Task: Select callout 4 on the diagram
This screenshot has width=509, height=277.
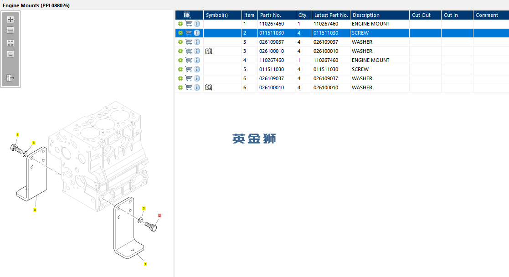Action: coord(35,210)
